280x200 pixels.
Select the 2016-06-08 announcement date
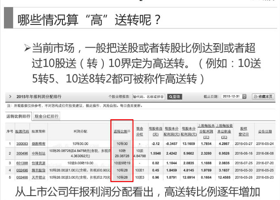point(265,153)
